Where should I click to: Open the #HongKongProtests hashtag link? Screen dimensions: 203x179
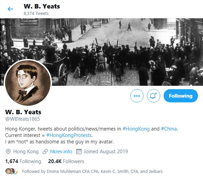coord(69,135)
